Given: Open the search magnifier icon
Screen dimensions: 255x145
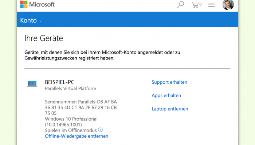Looking at the screenshot, I should [x=181, y=4].
